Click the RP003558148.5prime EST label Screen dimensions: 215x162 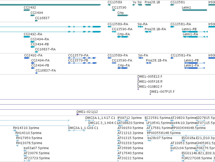coord(164,133)
